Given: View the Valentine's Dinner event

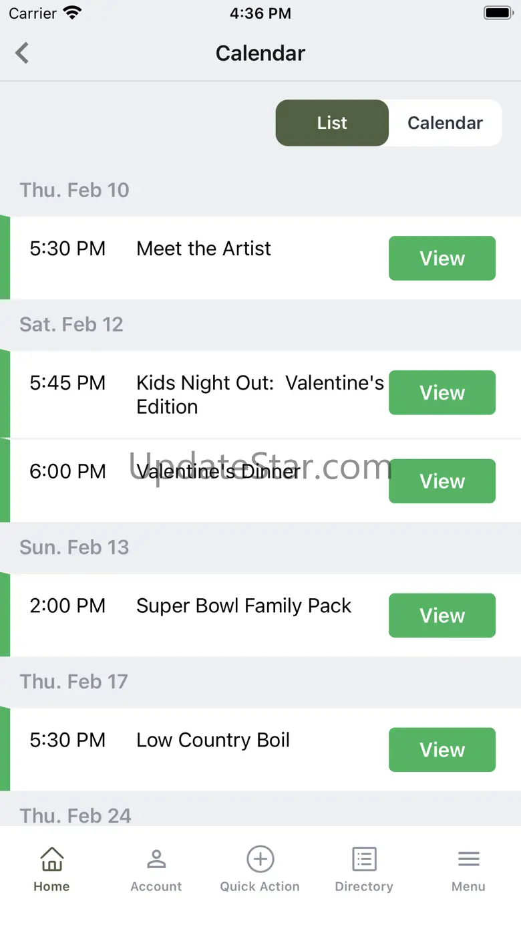Looking at the screenshot, I should pyautogui.click(x=442, y=481).
